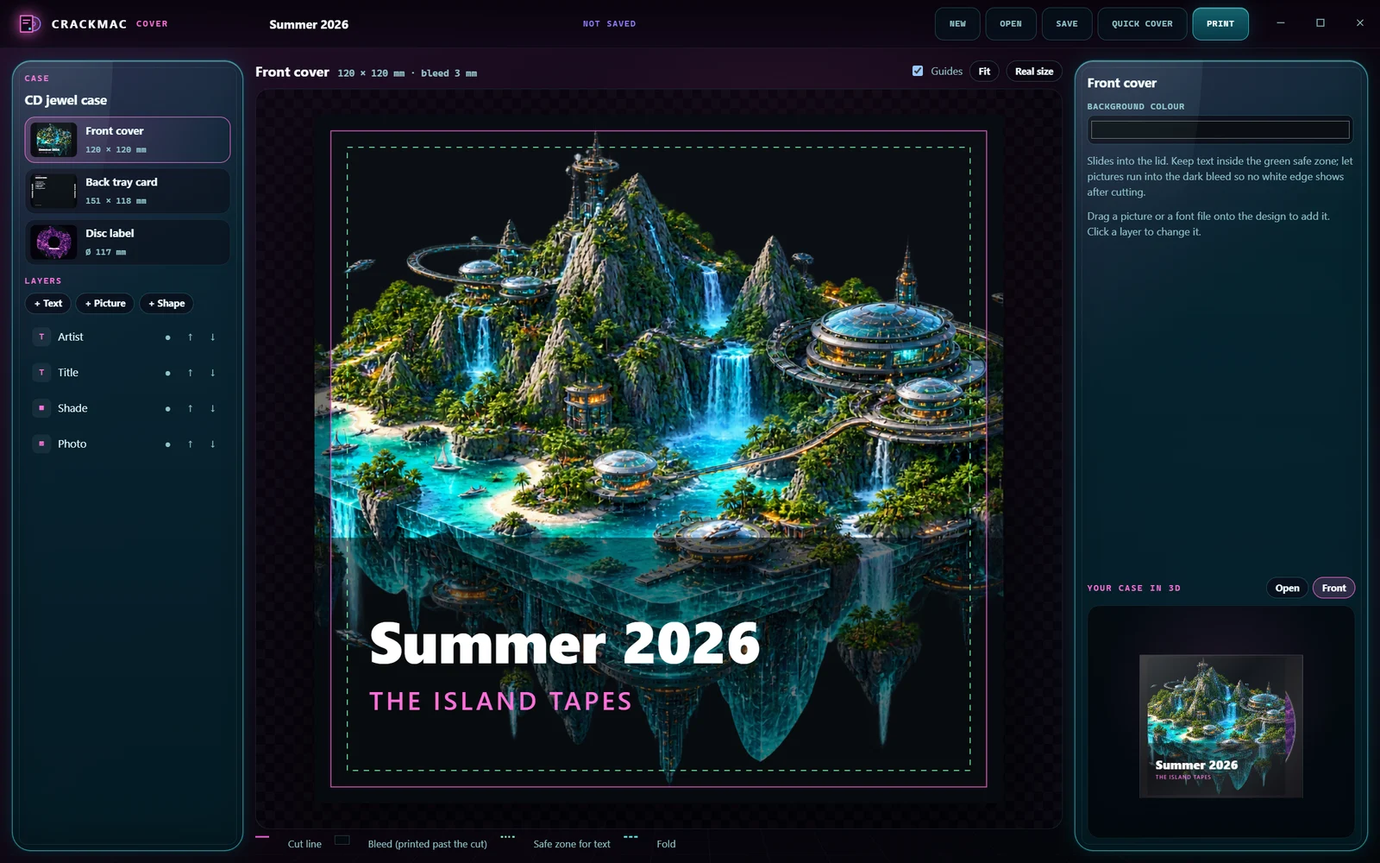The width and height of the screenshot is (1380, 863).
Task: Uncheck the Guides checkbox
Action: coord(918,71)
